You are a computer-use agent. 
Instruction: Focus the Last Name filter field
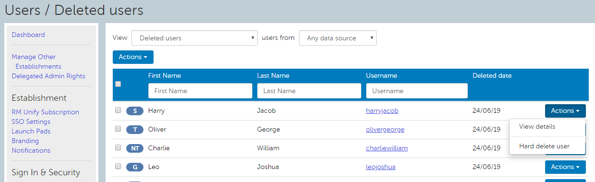click(309, 91)
